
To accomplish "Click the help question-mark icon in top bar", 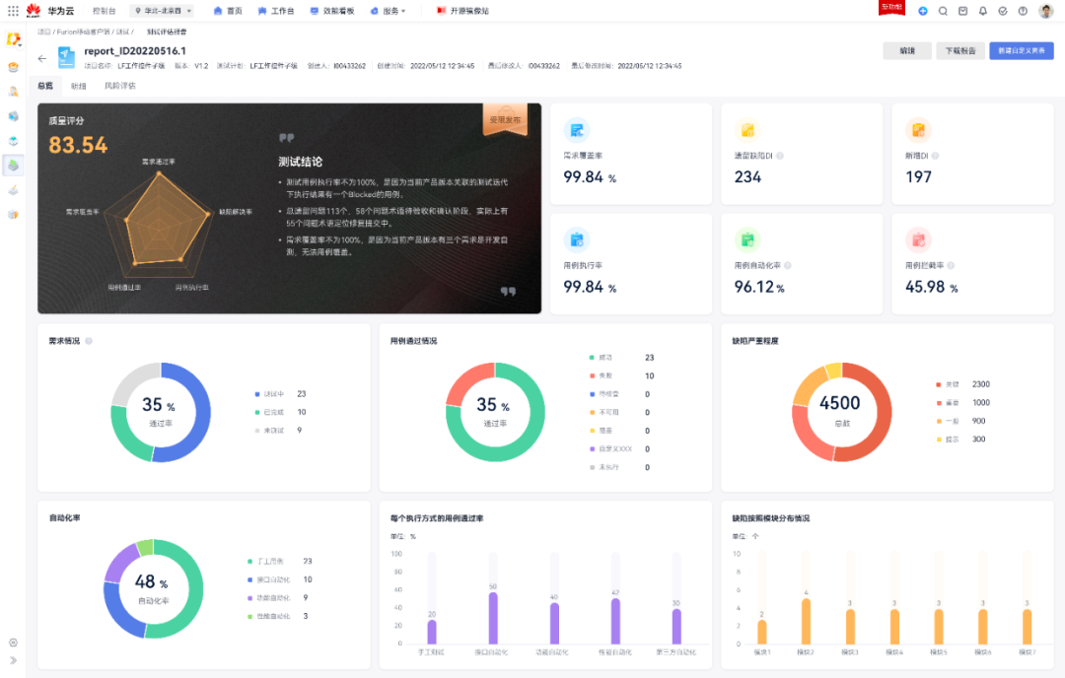I will (1024, 11).
